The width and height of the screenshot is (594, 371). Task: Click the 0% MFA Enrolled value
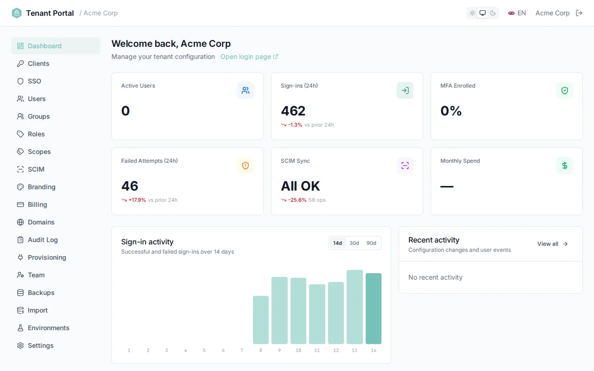pyautogui.click(x=451, y=111)
